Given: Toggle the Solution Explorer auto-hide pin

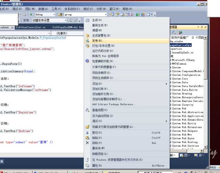Looking at the screenshot, I should pyautogui.click(x=202, y=27).
